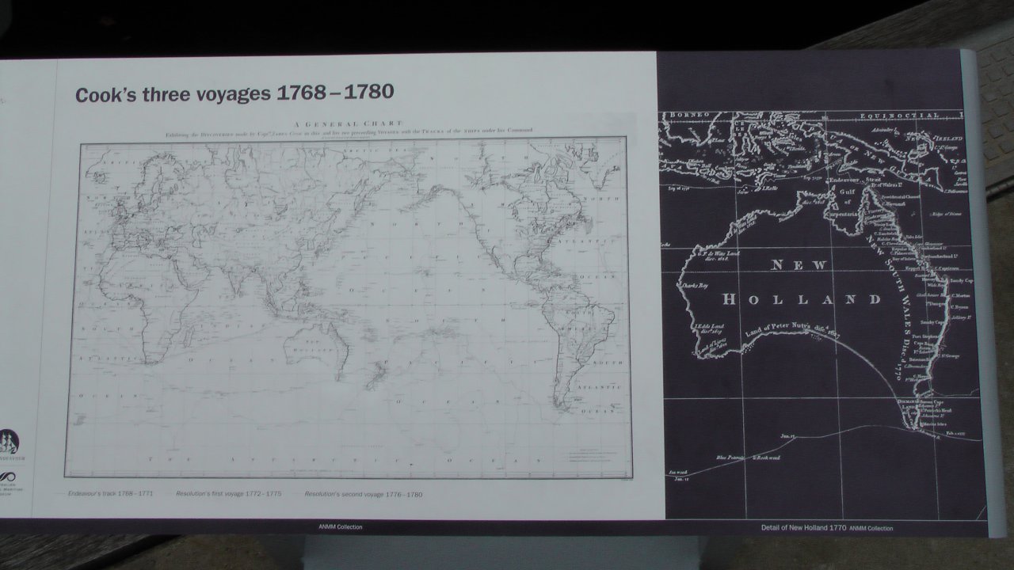Click the "Rock weed" track note
Image resolution: width=1014 pixels, height=570 pixels.
[x=768, y=458]
